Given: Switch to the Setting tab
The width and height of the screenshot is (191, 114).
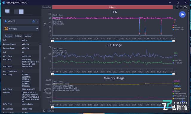Looking at the screenshot, I should [x=19, y=36].
